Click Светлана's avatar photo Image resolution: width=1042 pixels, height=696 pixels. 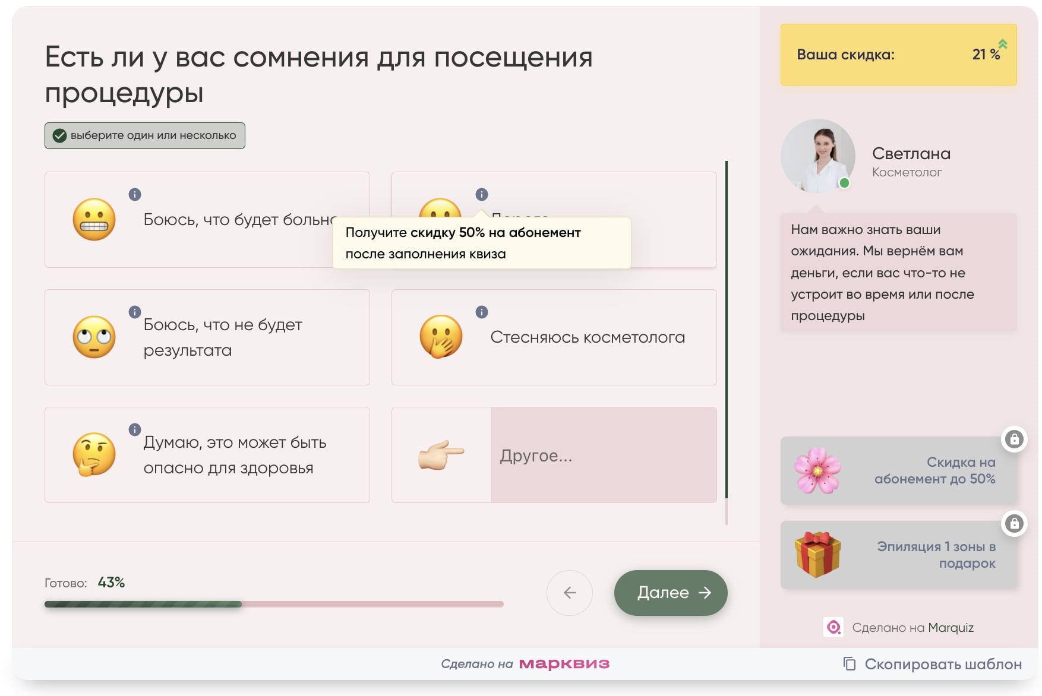pos(818,156)
